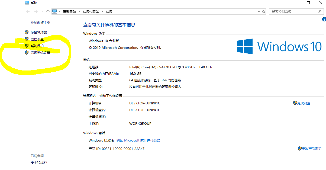Open recent locations dropdown arrow

tap(42, 12)
